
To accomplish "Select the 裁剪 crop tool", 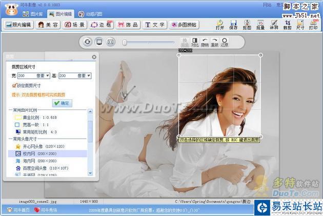I will (287, 25).
